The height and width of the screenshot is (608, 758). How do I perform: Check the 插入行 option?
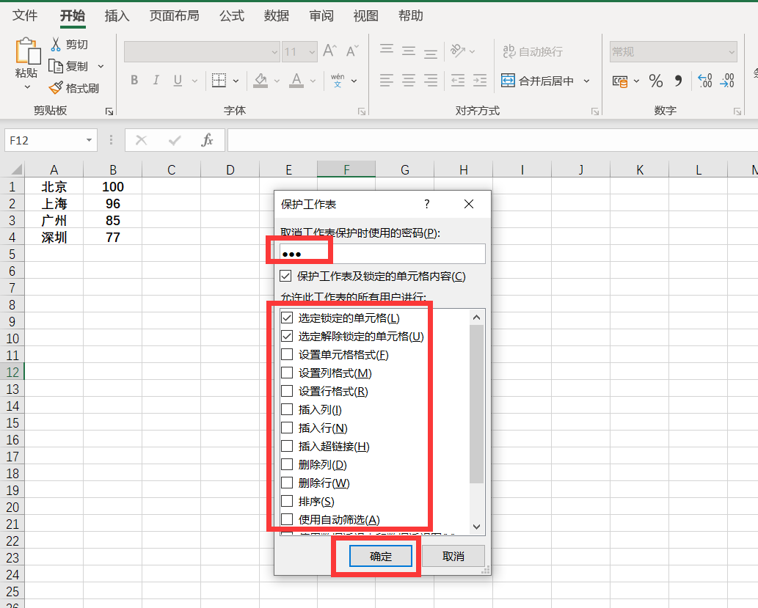[287, 428]
